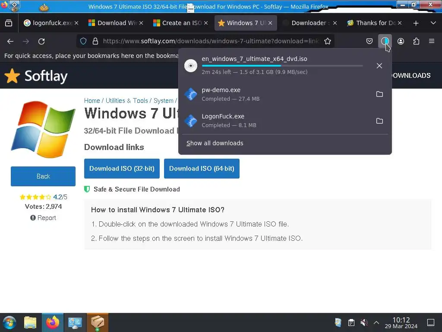
Task: Close the logonfuck.exe tab
Action: tap(76, 23)
